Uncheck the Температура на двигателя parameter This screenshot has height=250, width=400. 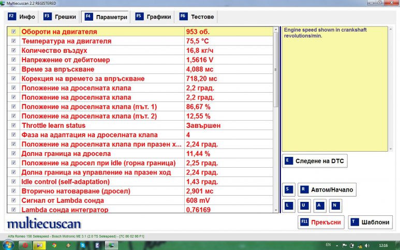point(13,41)
